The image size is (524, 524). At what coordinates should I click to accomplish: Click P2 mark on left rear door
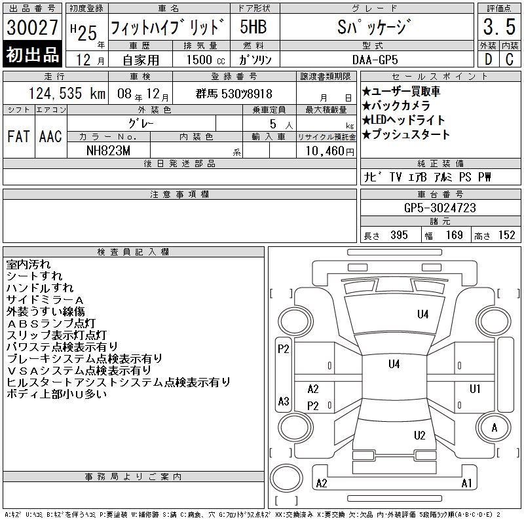[313, 405]
